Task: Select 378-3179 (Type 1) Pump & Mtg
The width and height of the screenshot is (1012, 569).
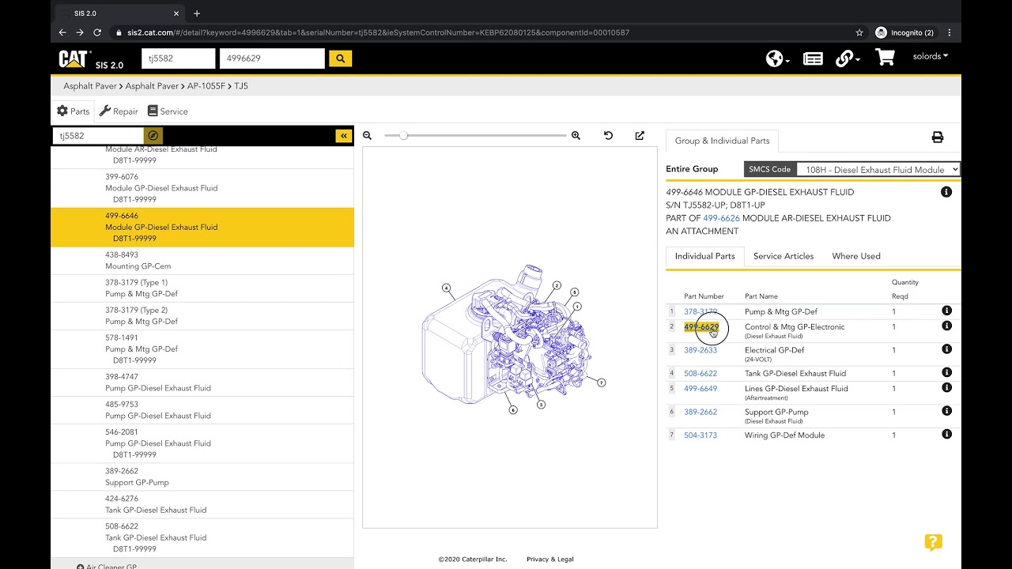Action: click(x=202, y=288)
